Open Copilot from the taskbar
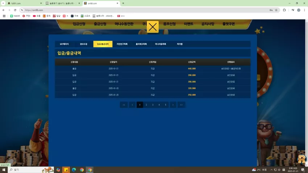Image resolution: width=308 pixels, height=173 pixels. [x=58, y=170]
